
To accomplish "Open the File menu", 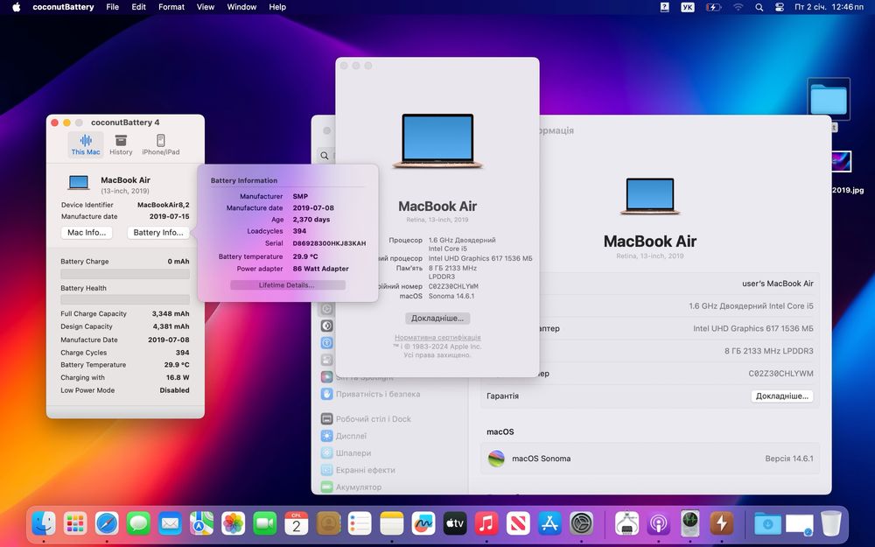I will 113,7.
